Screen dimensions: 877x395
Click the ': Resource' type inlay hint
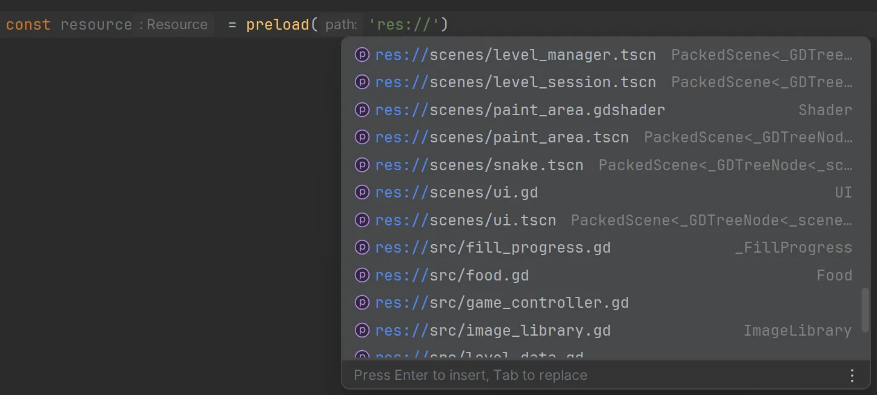point(173,25)
